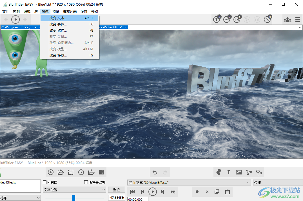Expand the 恒速 speed dropdown

click(278, 183)
